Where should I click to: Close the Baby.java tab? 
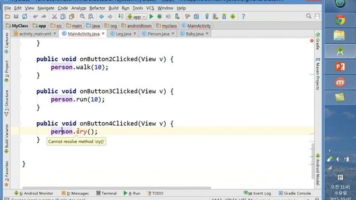[x=207, y=33]
